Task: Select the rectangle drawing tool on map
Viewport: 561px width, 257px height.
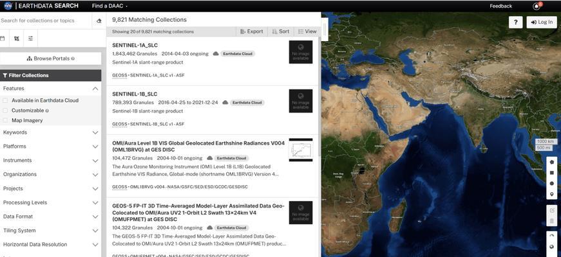Action: click(x=552, y=173)
